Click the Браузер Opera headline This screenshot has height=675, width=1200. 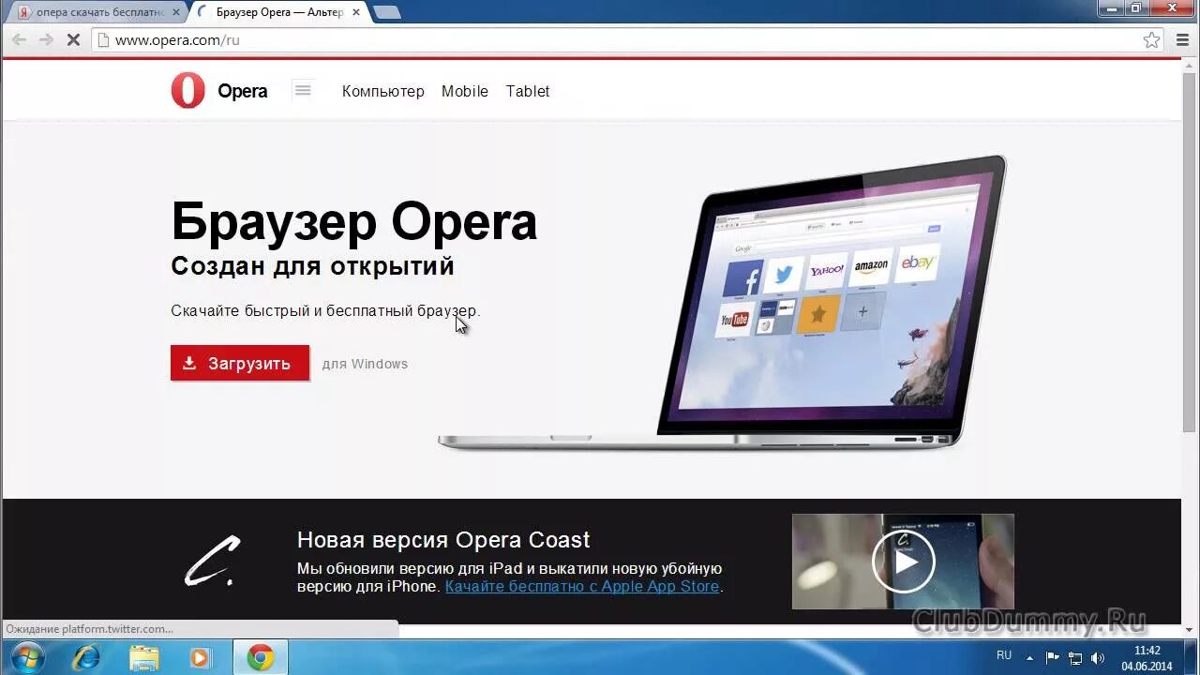point(353,222)
